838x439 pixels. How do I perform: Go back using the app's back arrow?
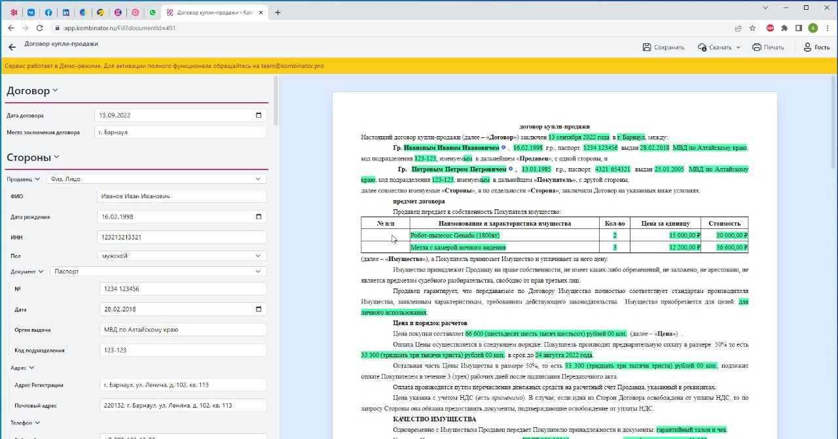click(12, 47)
